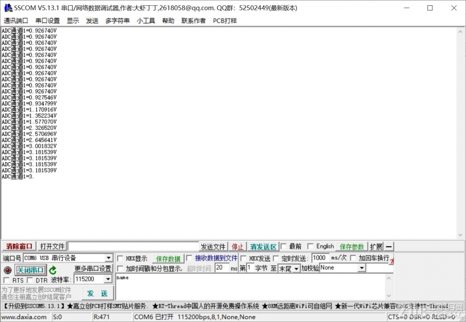The image size is (466, 322).
Task: Toggle the RTS checkbox
Action: click(x=6, y=280)
